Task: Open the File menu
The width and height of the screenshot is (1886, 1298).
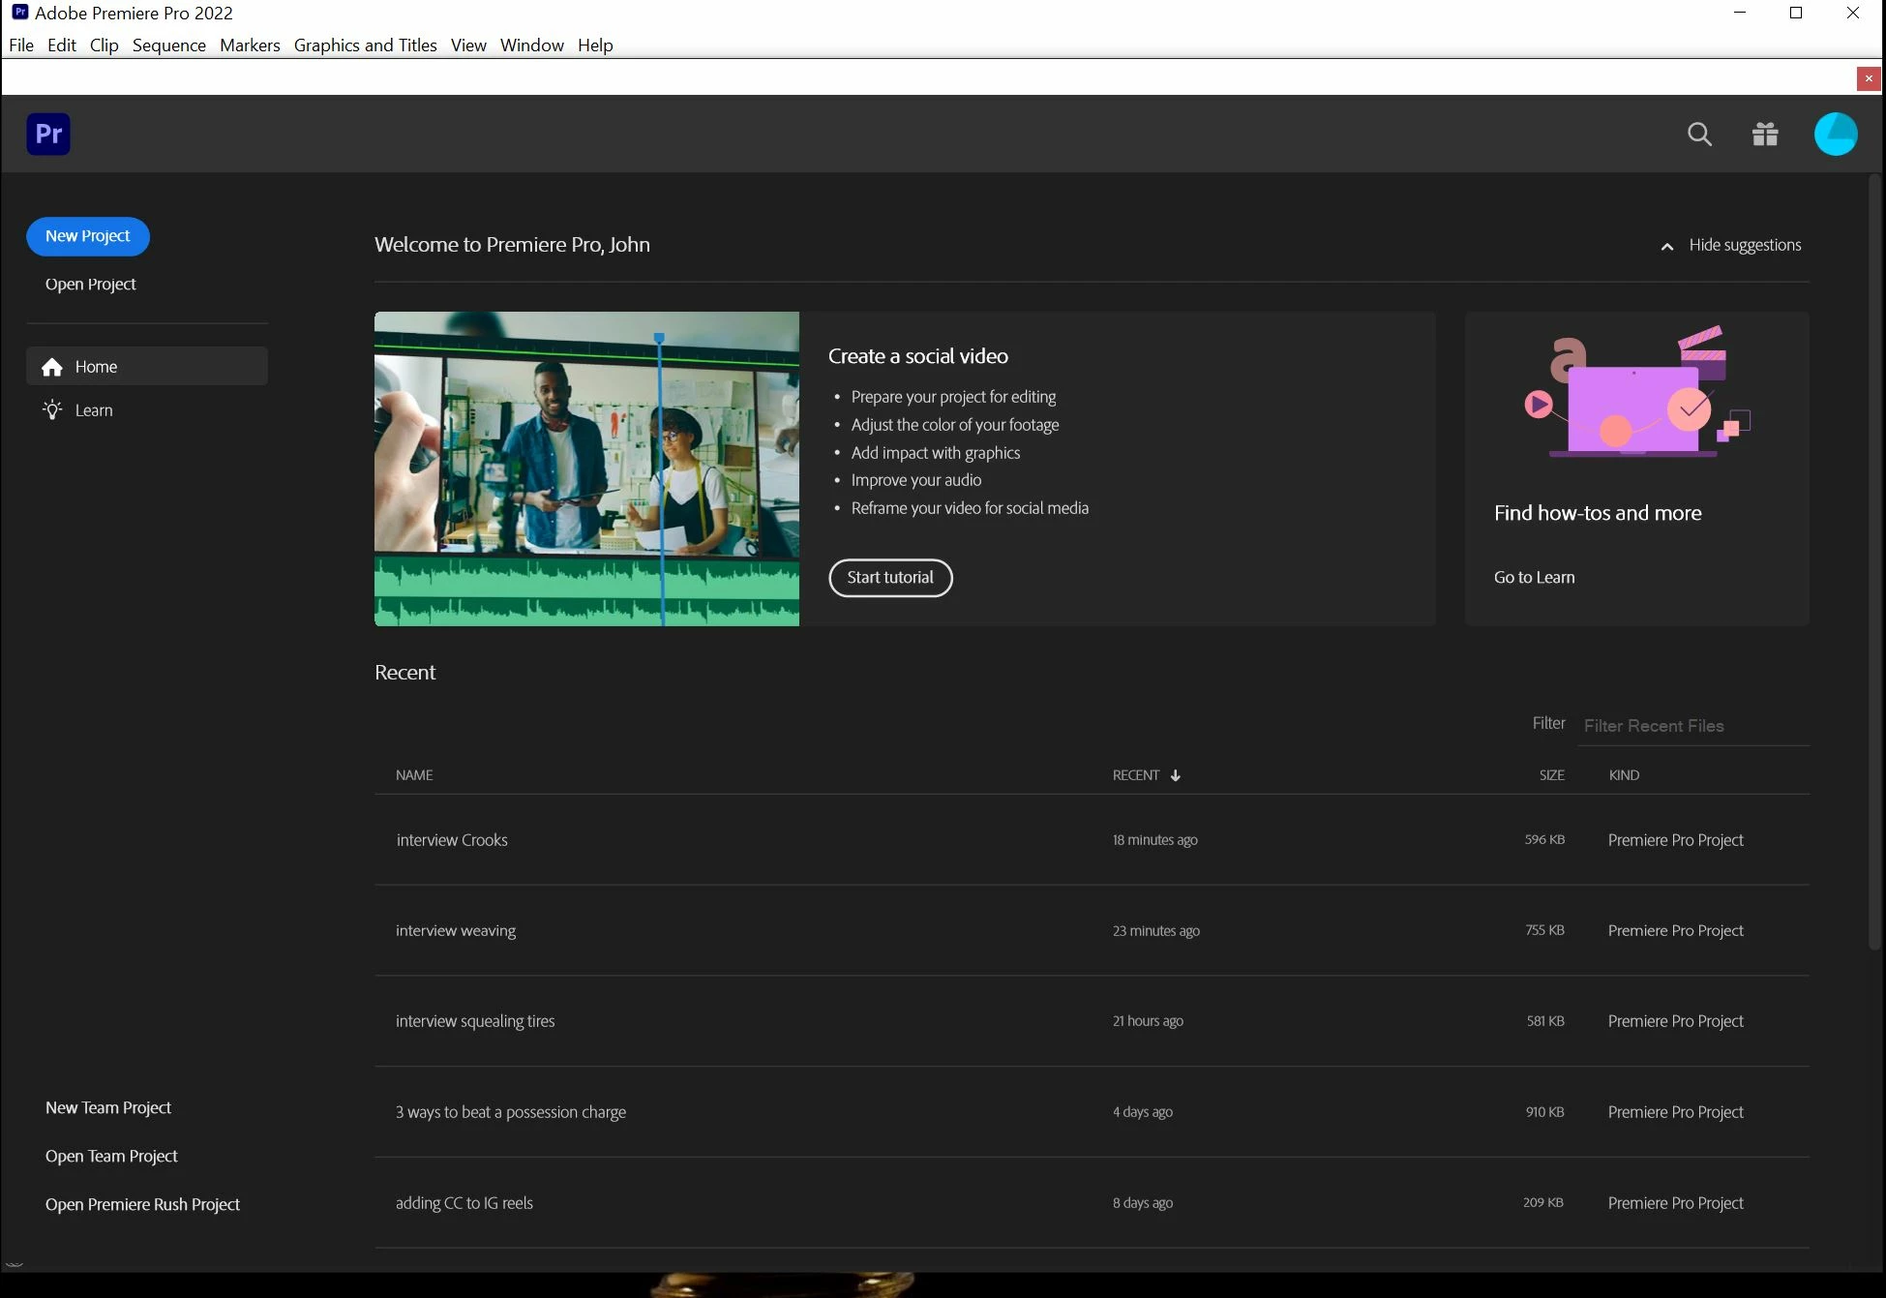Action: point(20,45)
